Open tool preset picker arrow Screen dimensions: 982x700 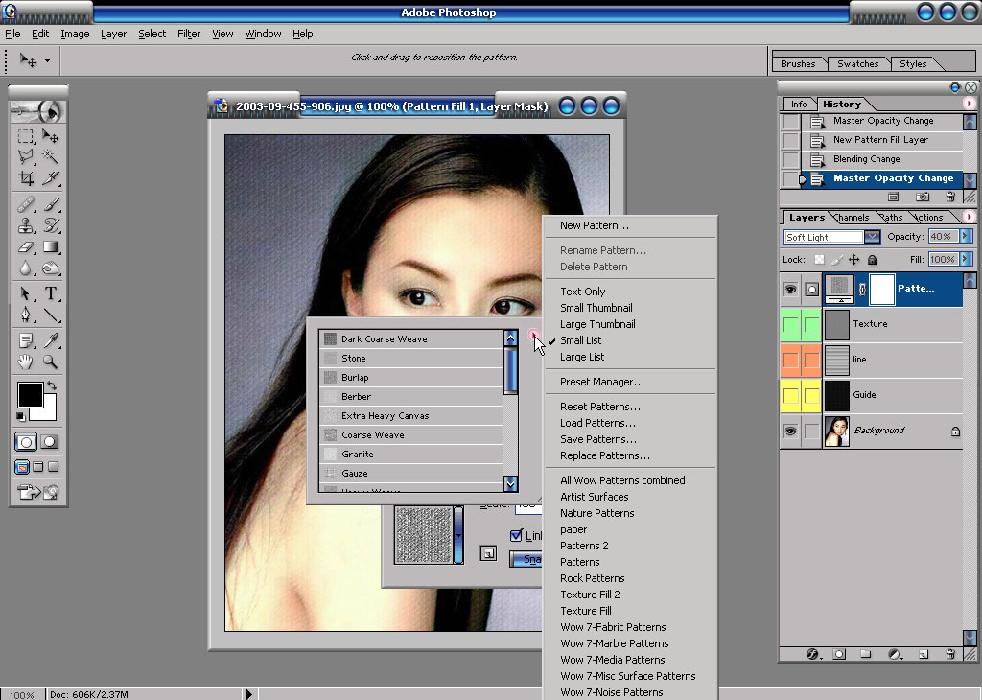pos(47,60)
